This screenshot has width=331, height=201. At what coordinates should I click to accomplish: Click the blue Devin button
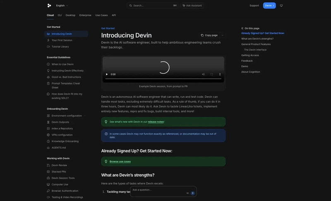(269, 5)
